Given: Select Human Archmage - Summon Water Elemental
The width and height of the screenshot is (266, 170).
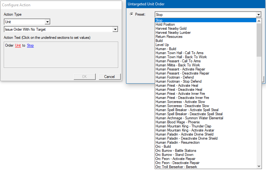Looking at the screenshot, I should pos(205,118).
